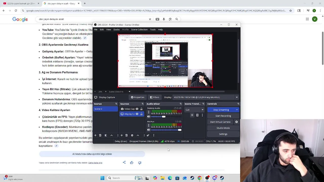Click the Google search input field

[x=92, y=19]
